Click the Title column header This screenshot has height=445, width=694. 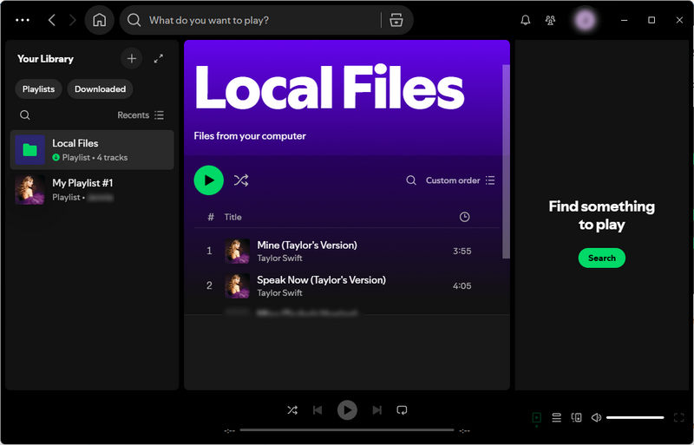click(x=232, y=217)
